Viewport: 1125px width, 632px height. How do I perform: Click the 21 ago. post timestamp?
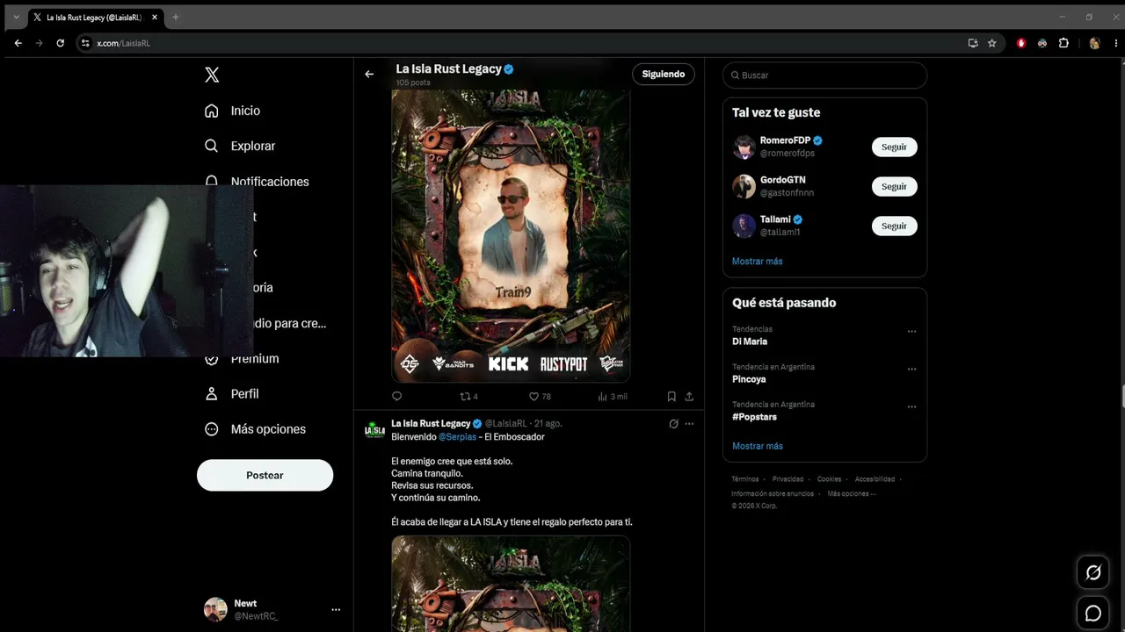pos(548,424)
